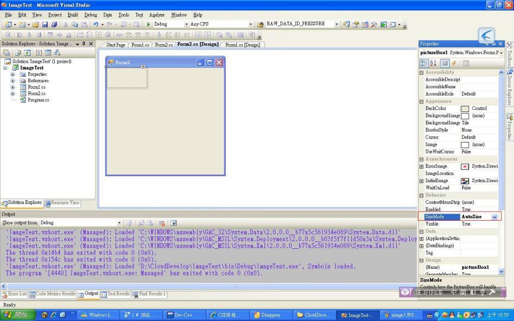Start debugging with the green play arrow
The image size is (514, 321).
[x=149, y=24]
